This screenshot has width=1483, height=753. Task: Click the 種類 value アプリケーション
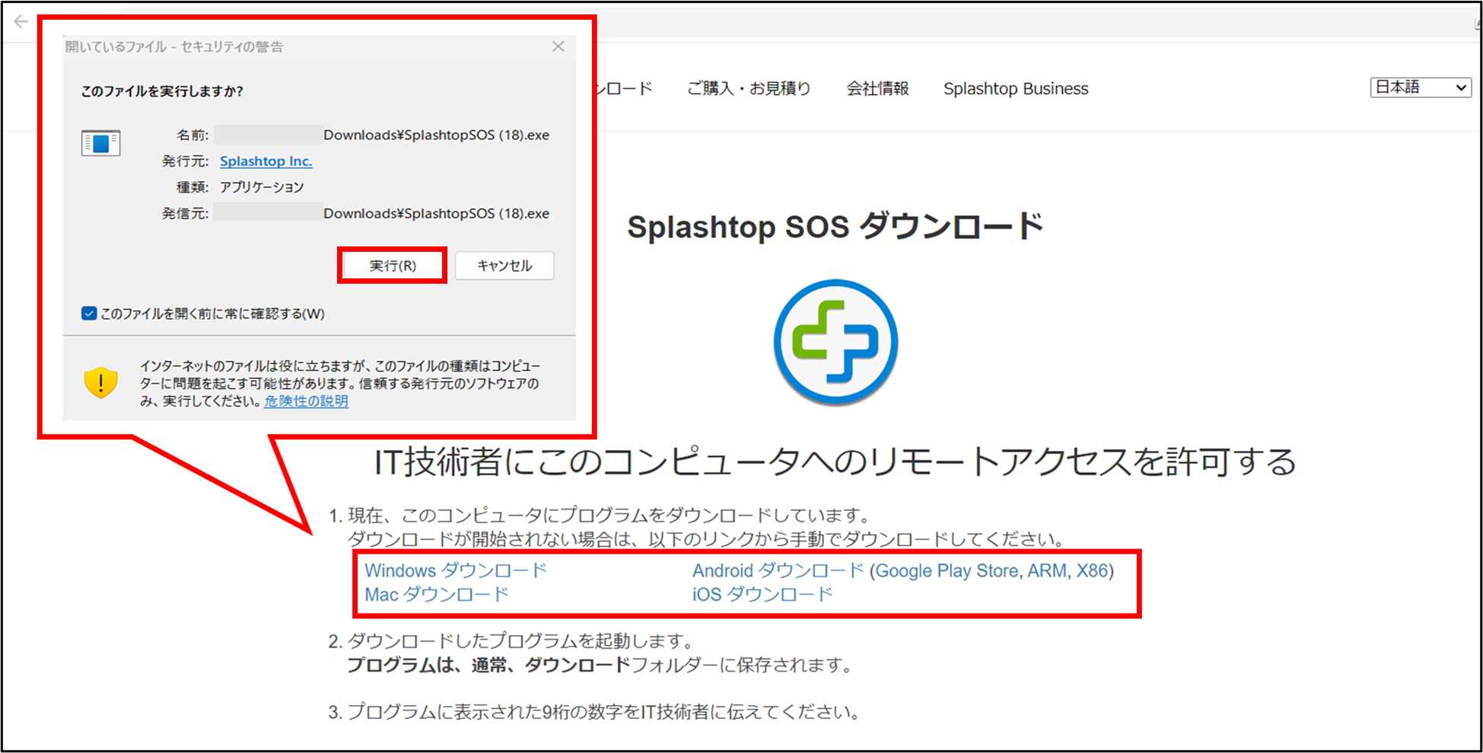point(262,187)
